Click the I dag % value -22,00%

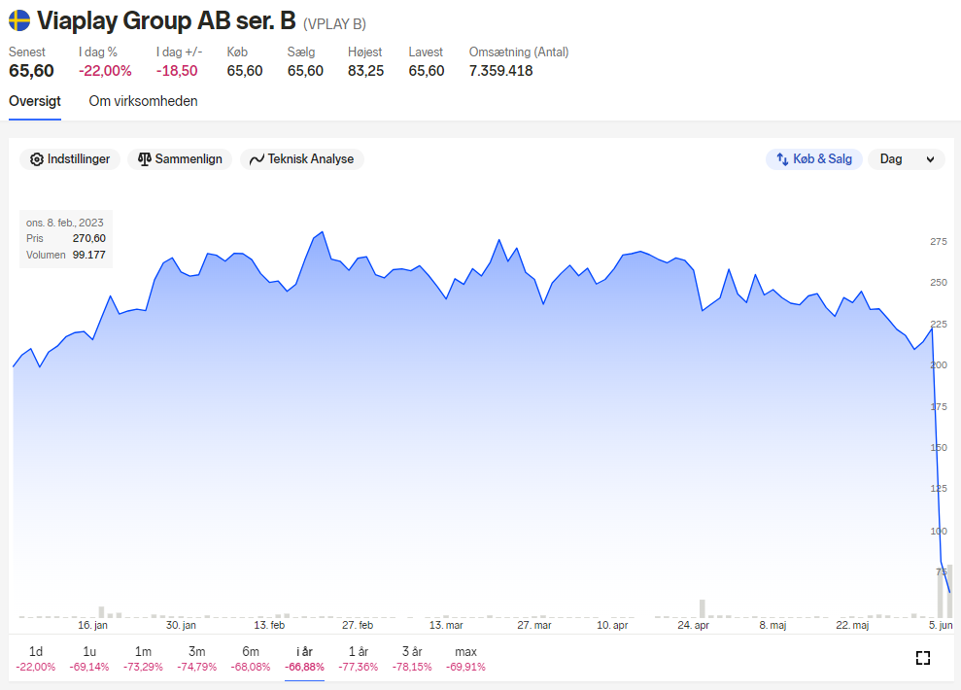105,71
